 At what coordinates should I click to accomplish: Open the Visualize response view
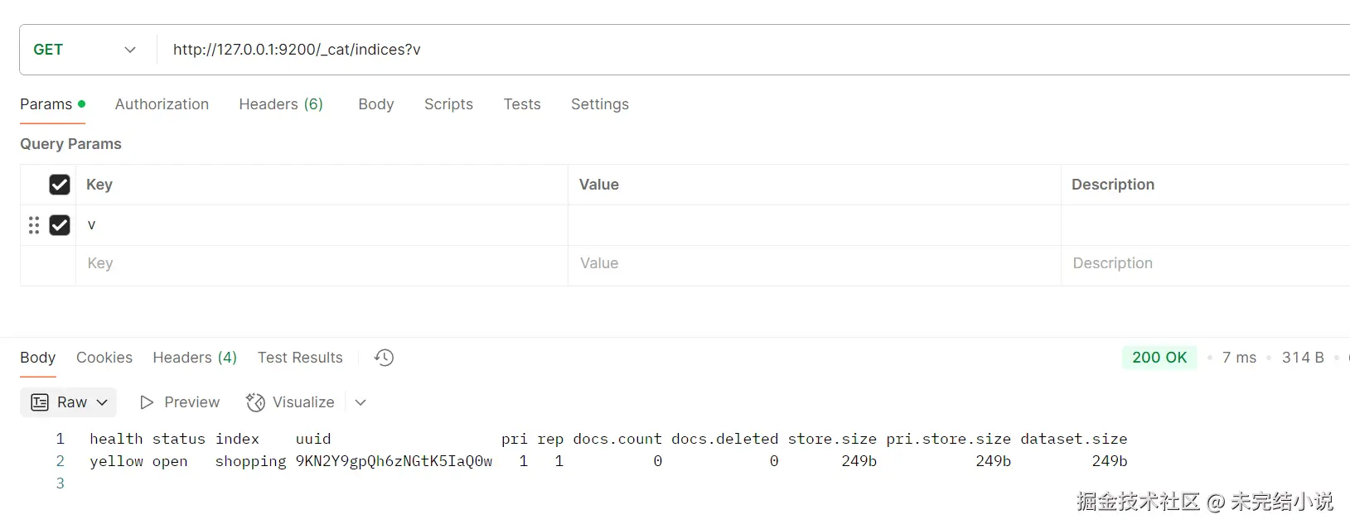coord(291,402)
